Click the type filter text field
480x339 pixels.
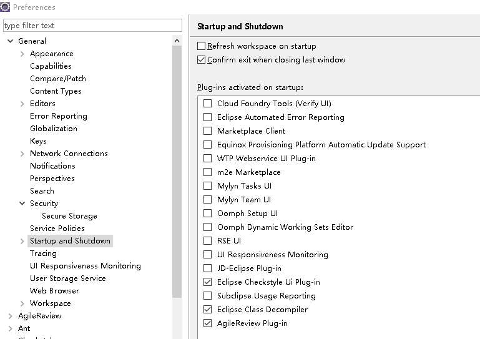(x=92, y=26)
